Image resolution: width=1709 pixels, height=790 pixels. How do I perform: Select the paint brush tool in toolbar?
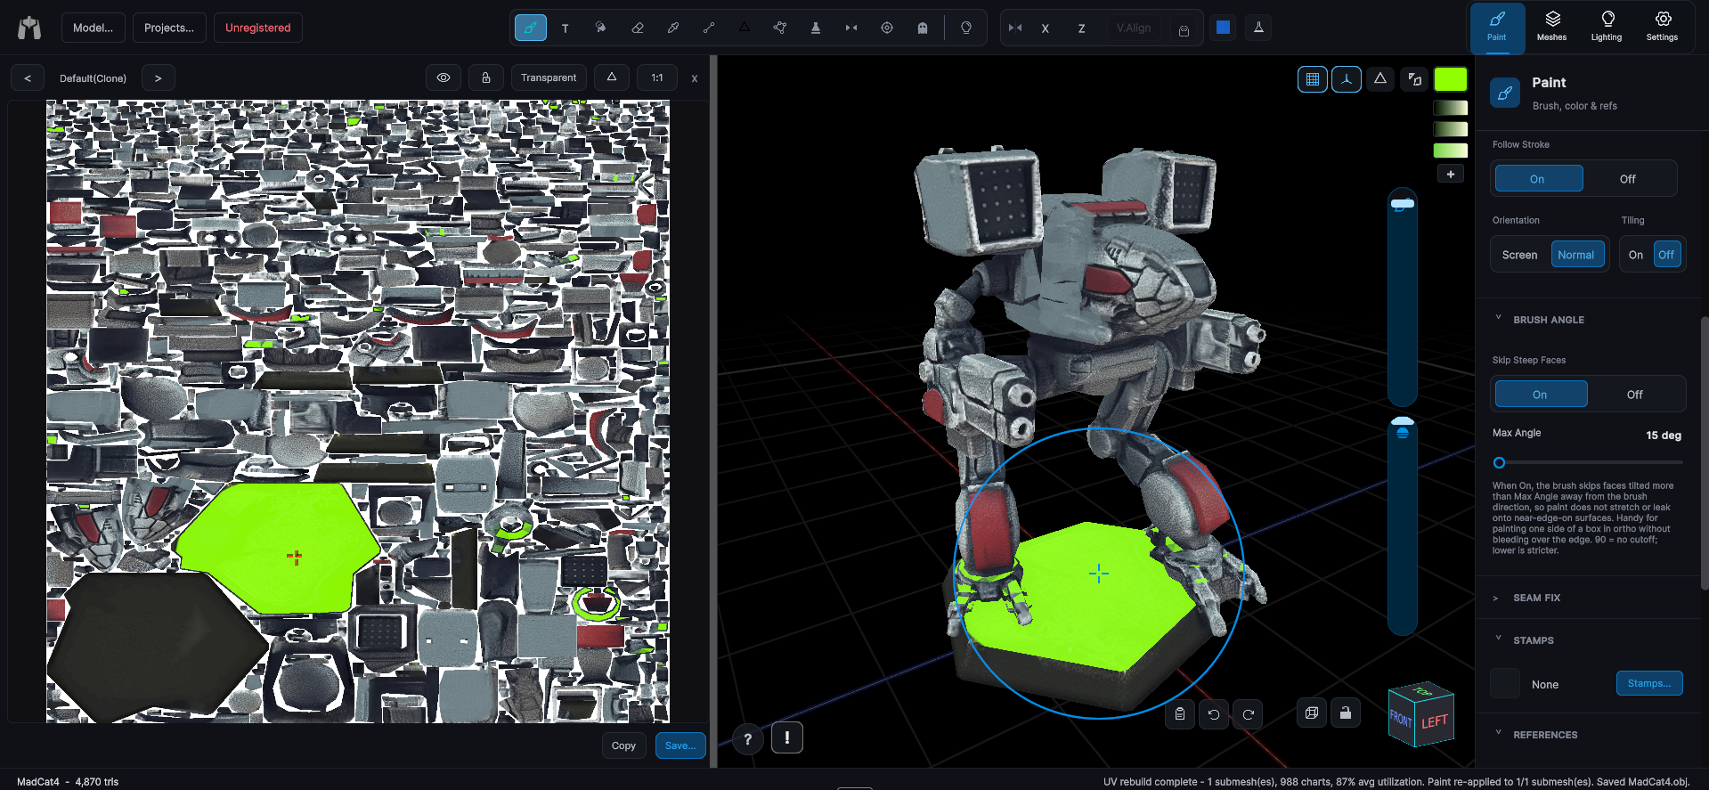click(530, 28)
